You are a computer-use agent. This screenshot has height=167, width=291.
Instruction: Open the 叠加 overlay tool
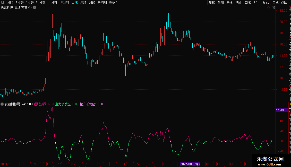point(220,2)
